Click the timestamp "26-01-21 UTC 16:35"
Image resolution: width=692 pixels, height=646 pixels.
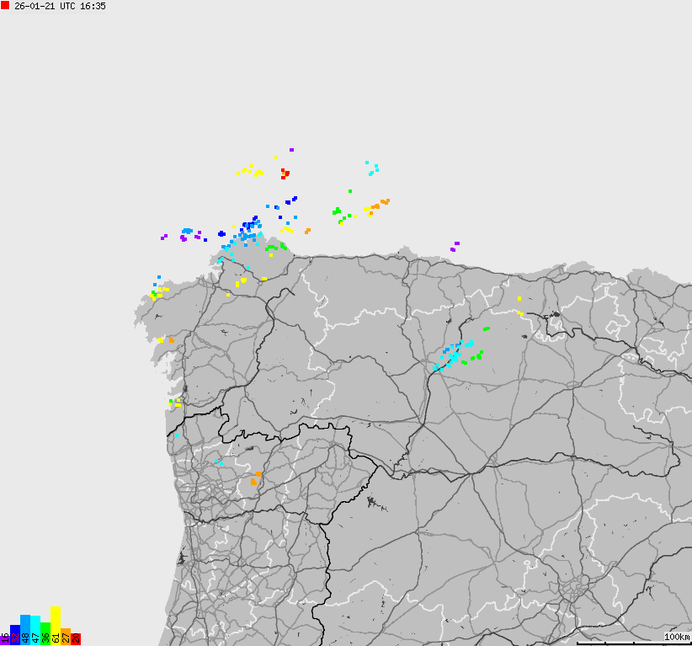pyautogui.click(x=61, y=7)
